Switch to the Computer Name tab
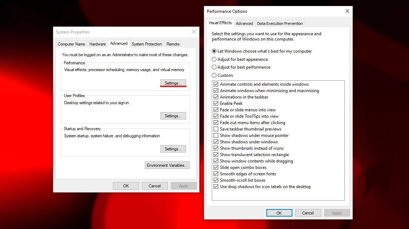The image size is (409, 229). click(71, 44)
